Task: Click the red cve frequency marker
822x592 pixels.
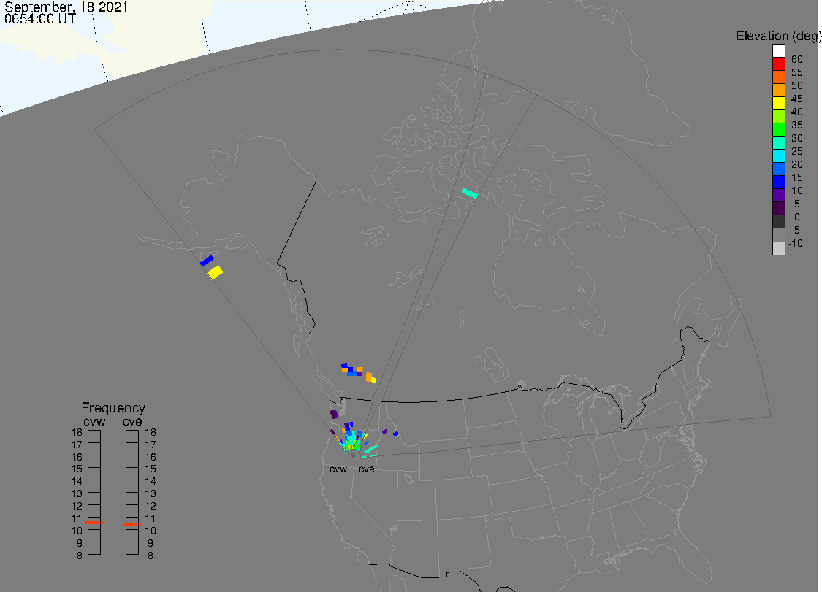Action: (132, 524)
